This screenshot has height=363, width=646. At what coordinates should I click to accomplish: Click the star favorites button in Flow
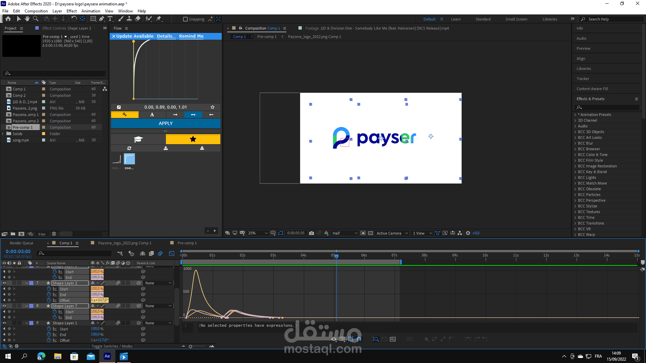coord(193,139)
